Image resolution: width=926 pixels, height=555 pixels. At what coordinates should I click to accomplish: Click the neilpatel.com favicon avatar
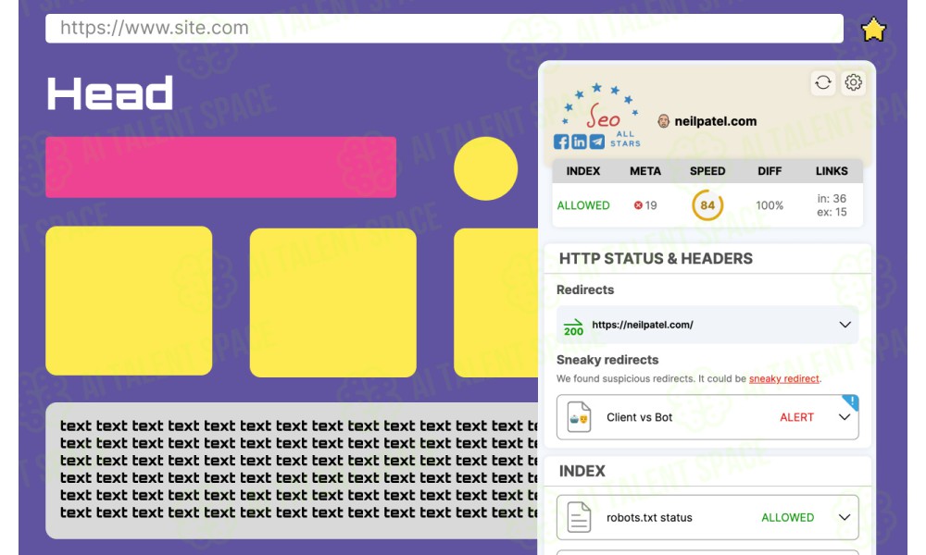coord(663,121)
